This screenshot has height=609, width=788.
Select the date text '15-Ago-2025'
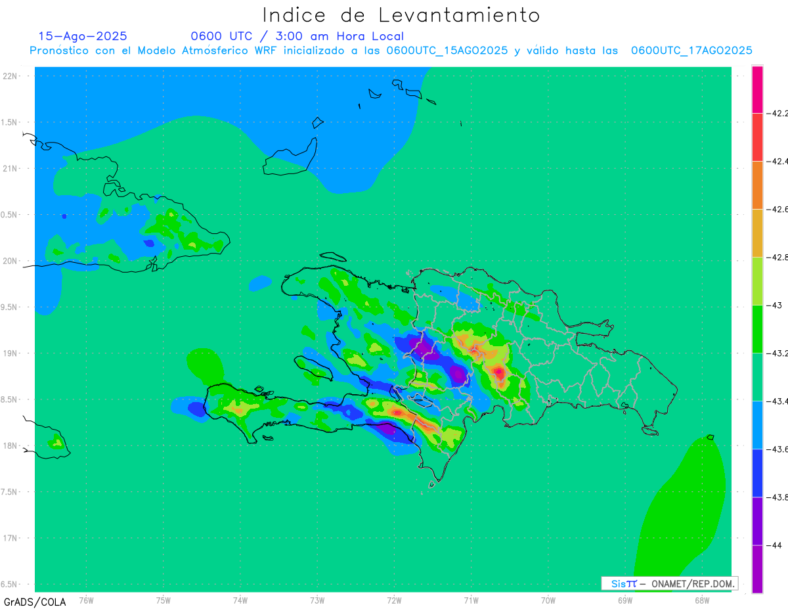[x=83, y=36]
